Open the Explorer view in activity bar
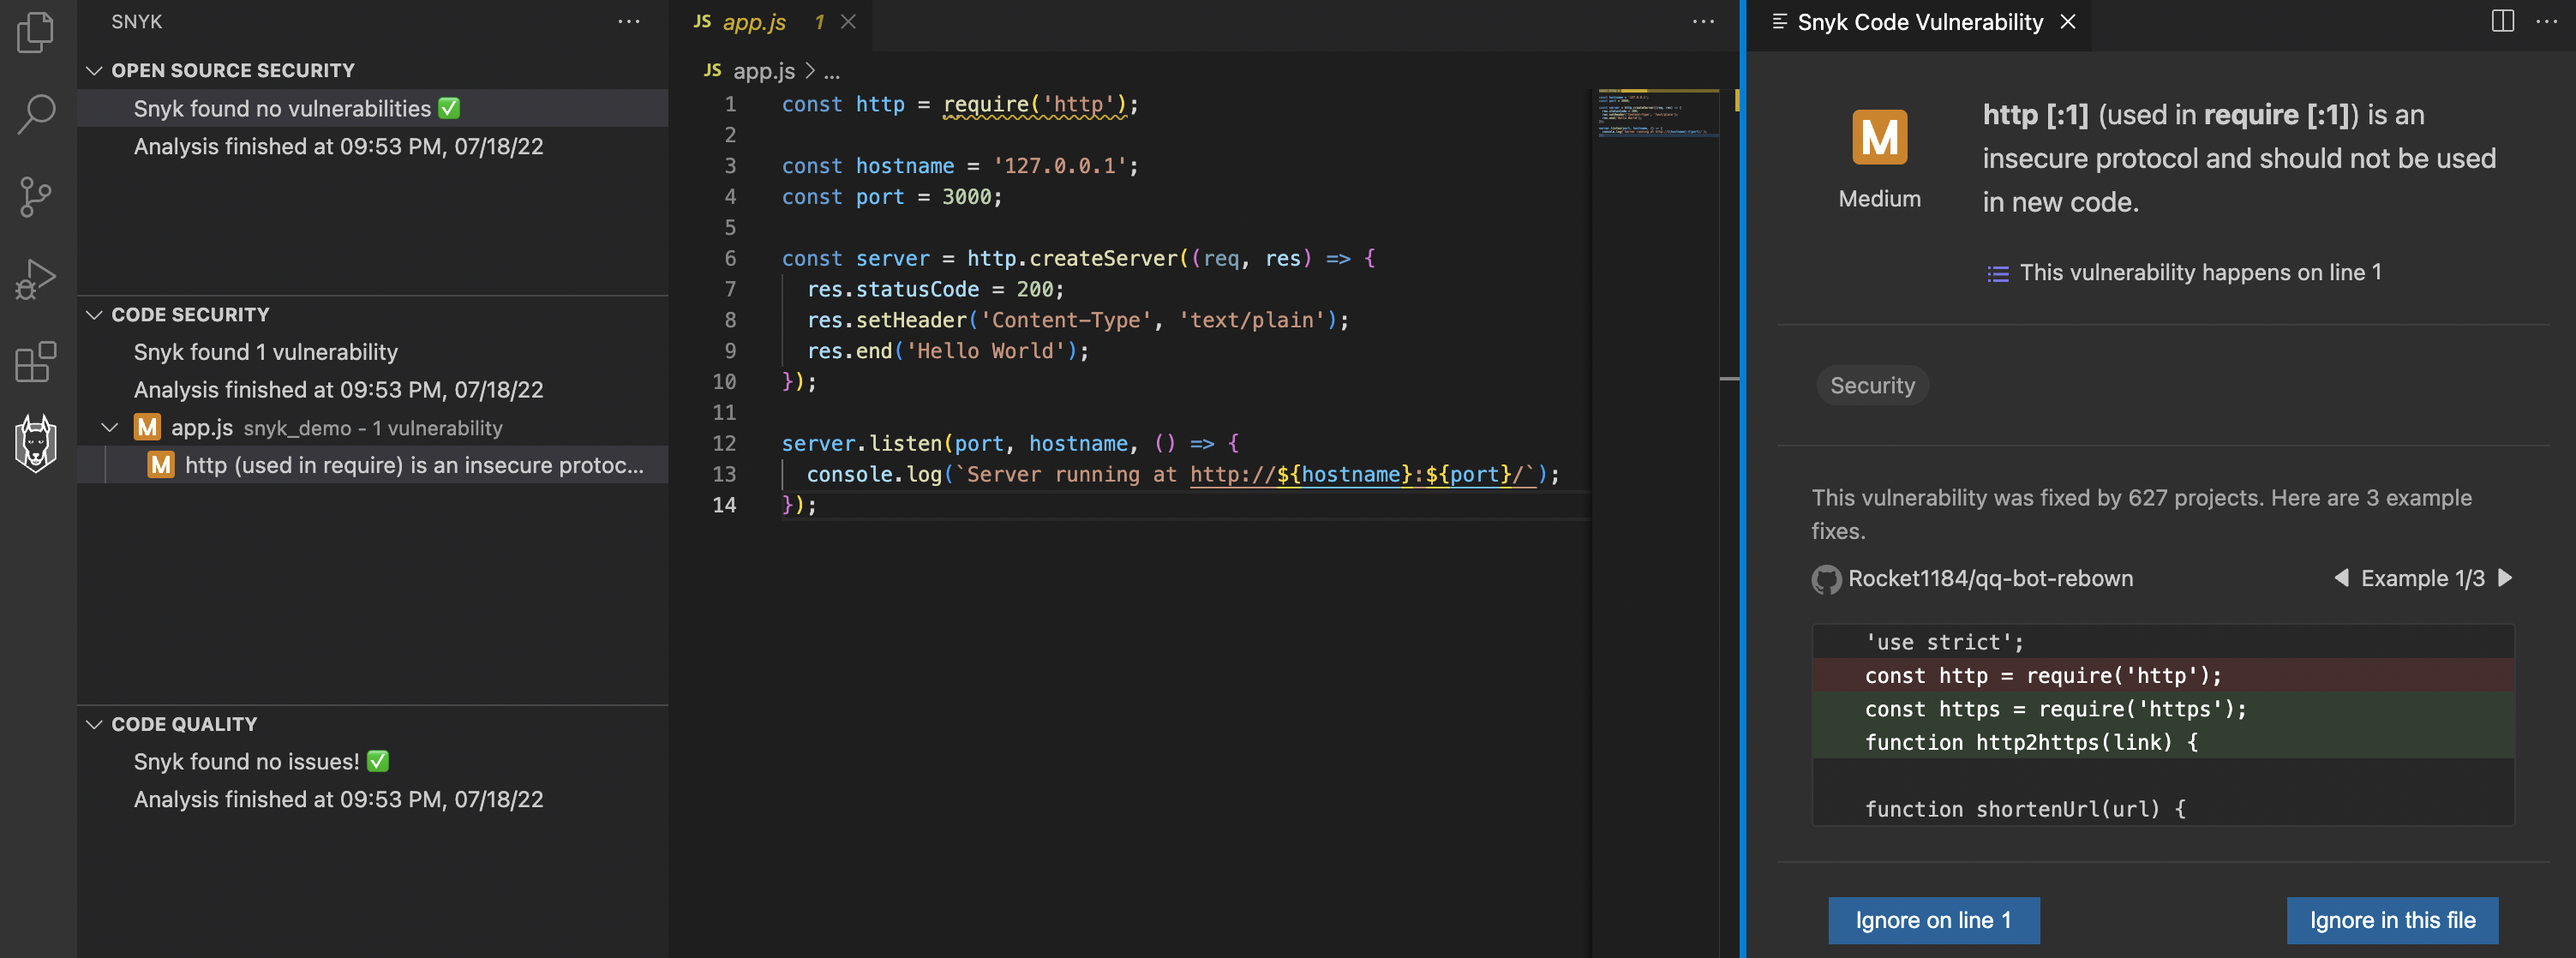The width and height of the screenshot is (2576, 958). pyautogui.click(x=36, y=32)
